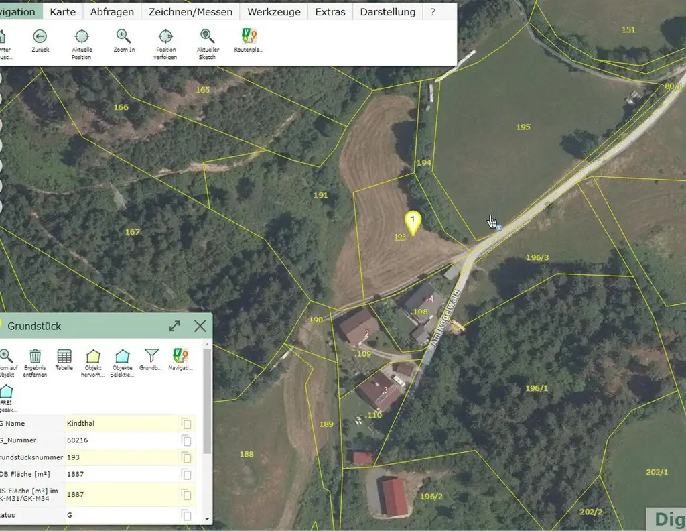Open the Aktueller Sketch tool
The height and width of the screenshot is (531, 686).
coord(207,36)
